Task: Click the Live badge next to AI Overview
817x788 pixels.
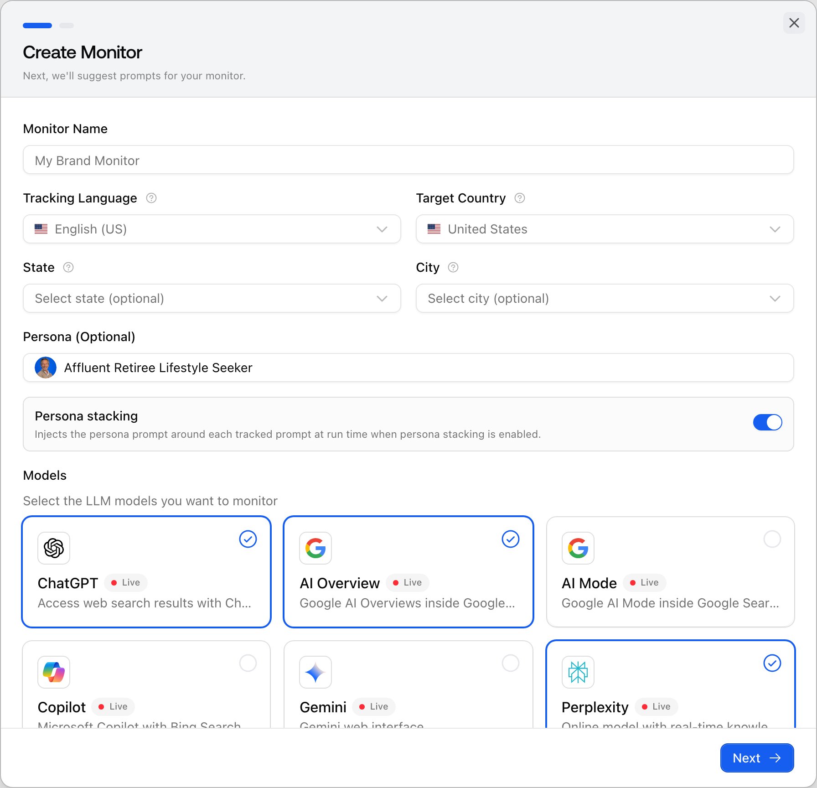Action: coord(408,582)
